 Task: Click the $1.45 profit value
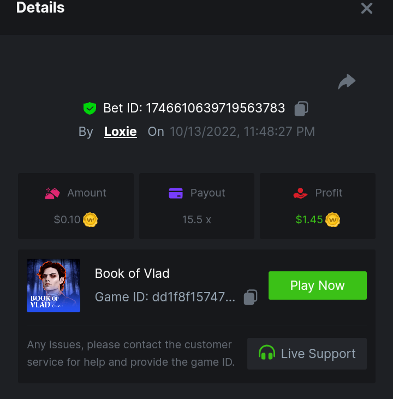[309, 220]
